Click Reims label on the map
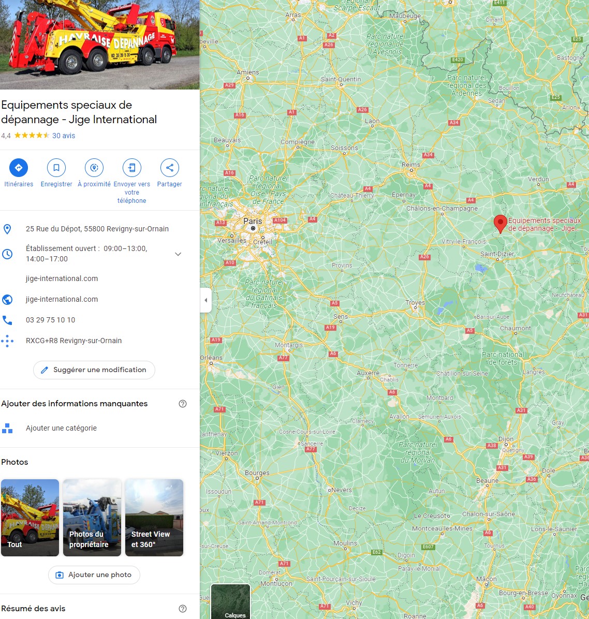The height and width of the screenshot is (619, 589). 410,165
